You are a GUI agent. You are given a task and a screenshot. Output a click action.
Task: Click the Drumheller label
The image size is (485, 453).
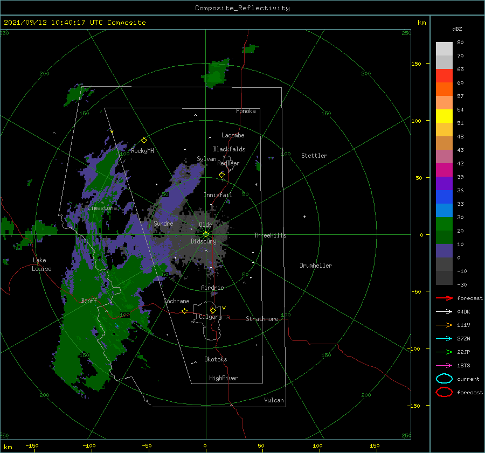[x=316, y=266]
